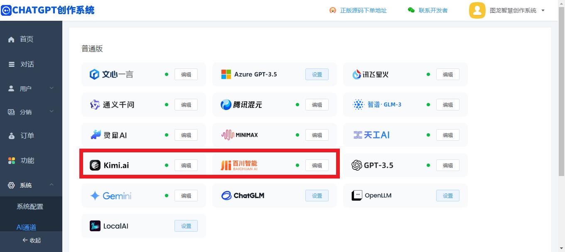This screenshot has width=565, height=252.
Task: Click the 文心一言 logo icon
Action: click(94, 74)
